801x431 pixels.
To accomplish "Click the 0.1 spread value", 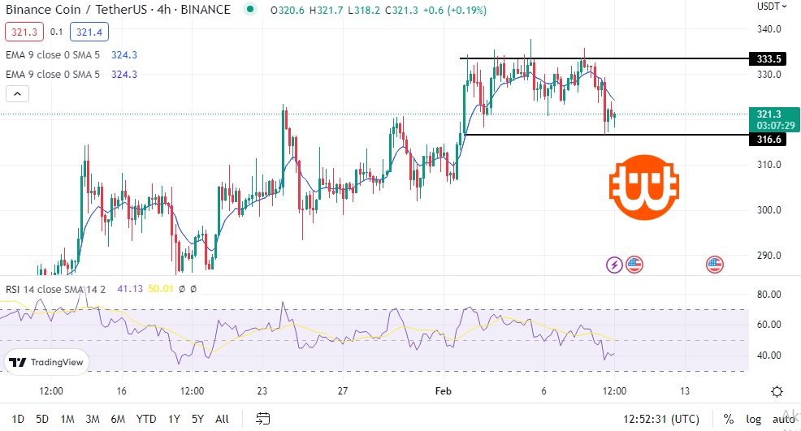I will coord(56,32).
